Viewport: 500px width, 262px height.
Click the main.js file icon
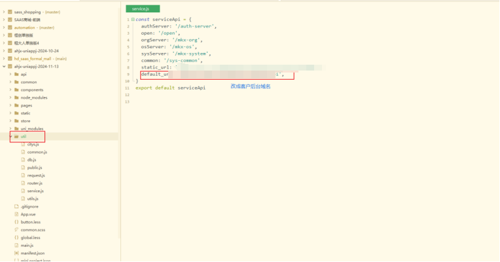pos(16,246)
